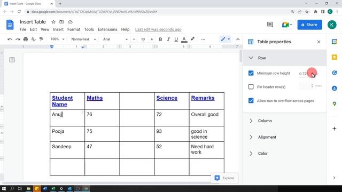Open Maps in side panel
The image size is (342, 192).
pyautogui.click(x=334, y=104)
